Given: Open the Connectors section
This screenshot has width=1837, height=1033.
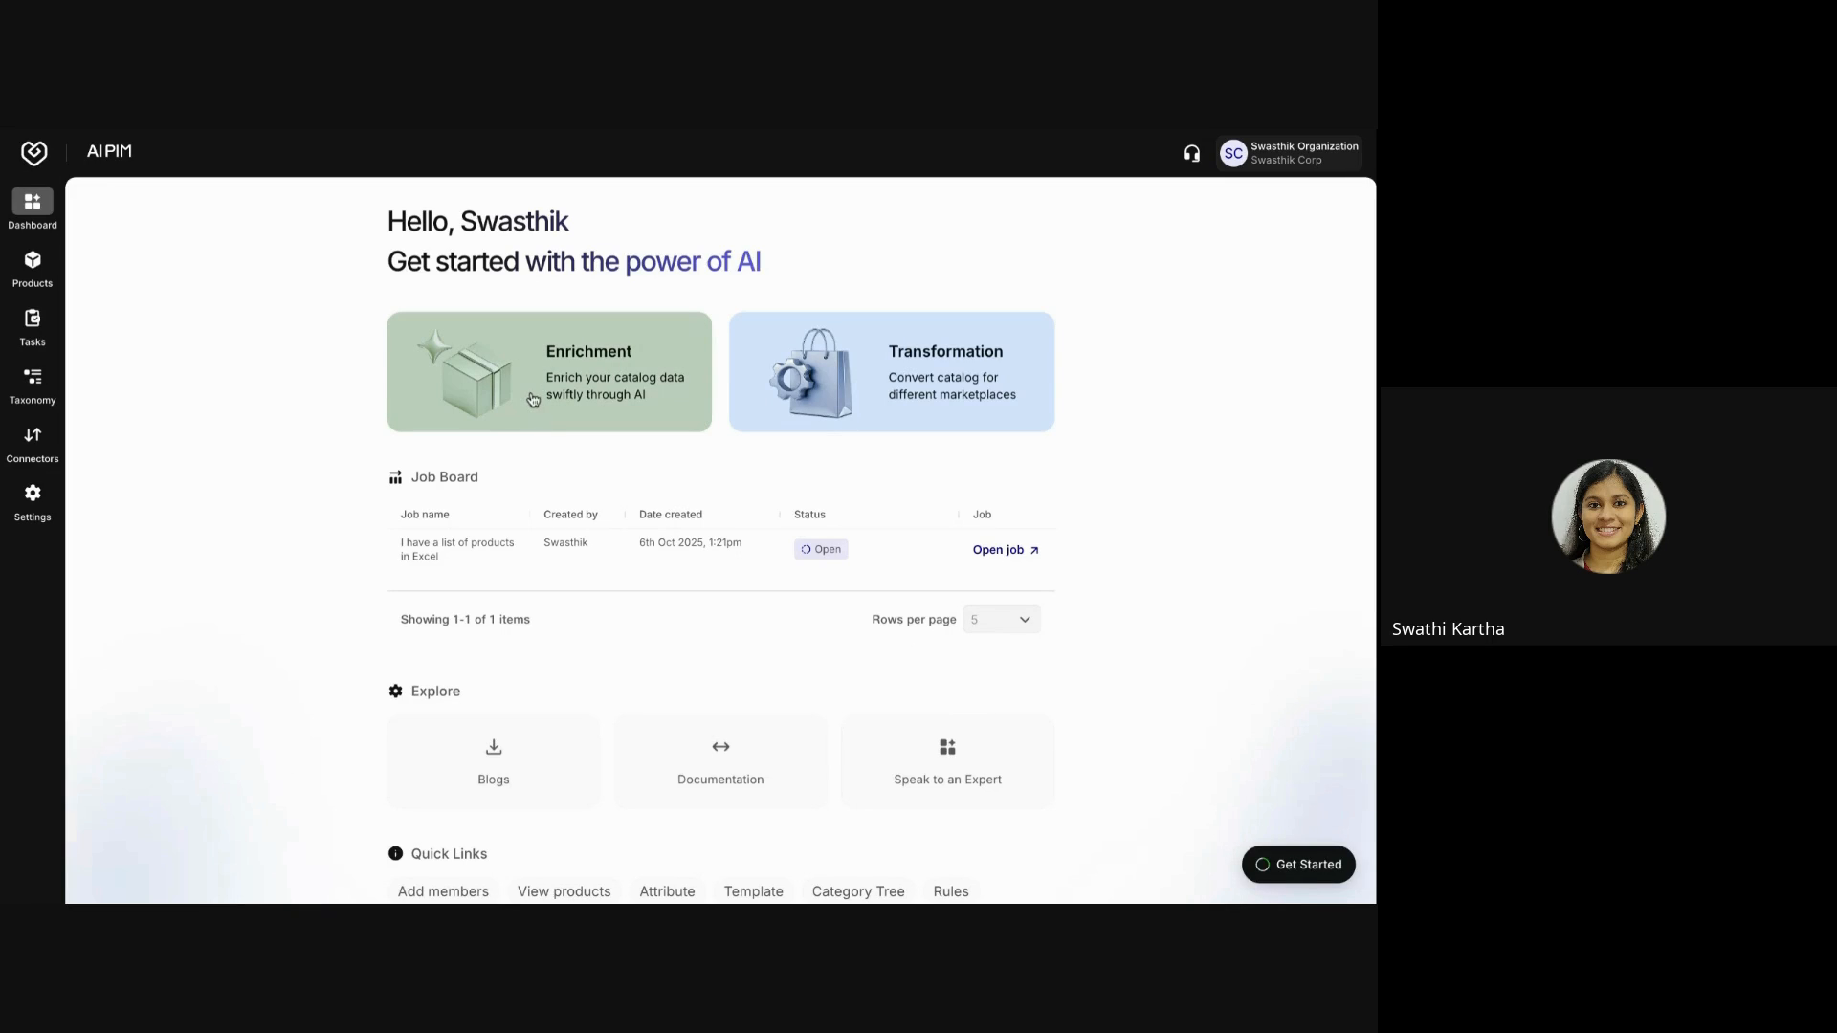Looking at the screenshot, I should tap(32, 443).
